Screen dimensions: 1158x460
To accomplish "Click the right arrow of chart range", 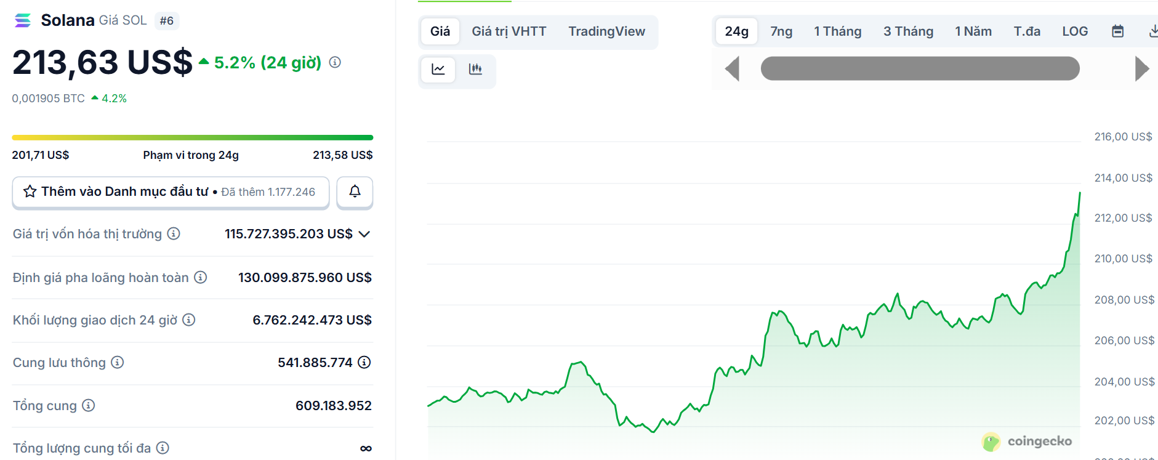I will (x=1142, y=68).
